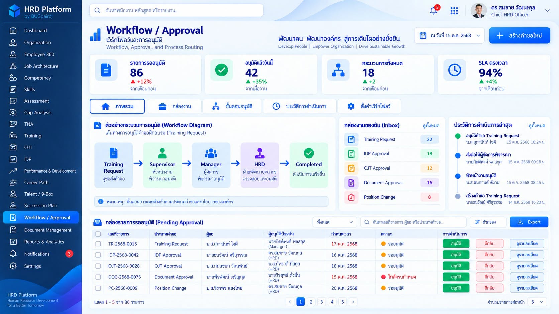This screenshot has height=314, width=559.
Task: Click the Training Request icon in the Inbox
Action: (x=351, y=139)
